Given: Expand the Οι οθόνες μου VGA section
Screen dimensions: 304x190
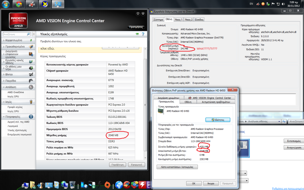Looking at the screenshot, I should 18,68.
